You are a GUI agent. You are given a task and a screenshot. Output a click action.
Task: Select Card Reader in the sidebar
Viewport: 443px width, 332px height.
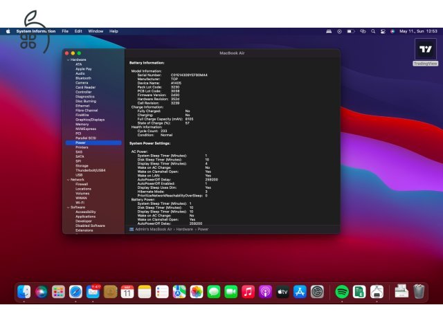coord(86,87)
